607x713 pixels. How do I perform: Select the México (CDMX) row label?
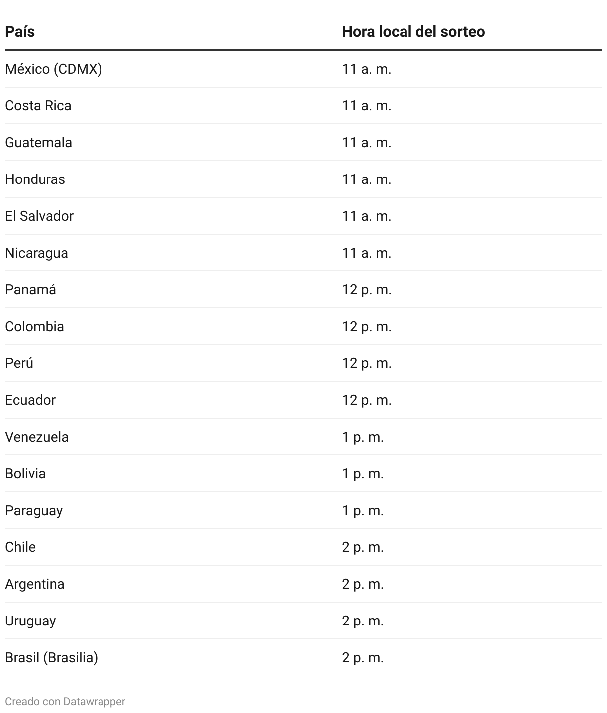click(x=54, y=69)
